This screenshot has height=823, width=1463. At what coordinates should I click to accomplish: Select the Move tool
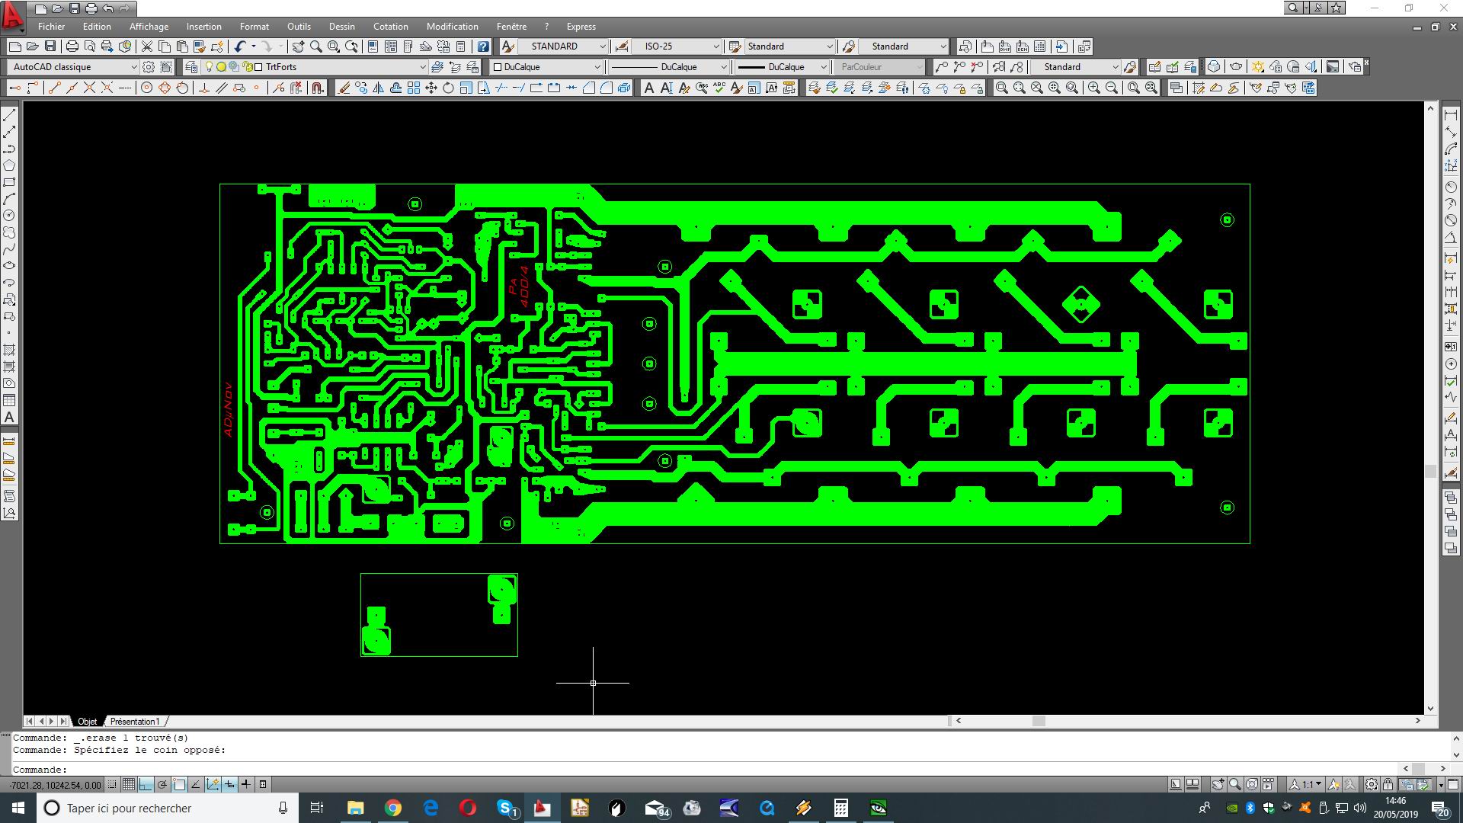point(431,88)
